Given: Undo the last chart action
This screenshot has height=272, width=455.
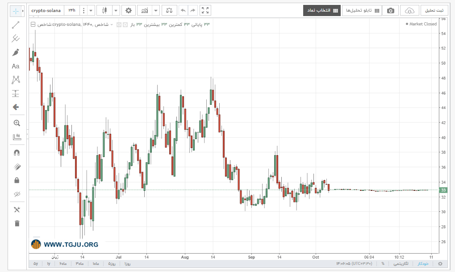Looking at the screenshot, I should coord(183,11).
